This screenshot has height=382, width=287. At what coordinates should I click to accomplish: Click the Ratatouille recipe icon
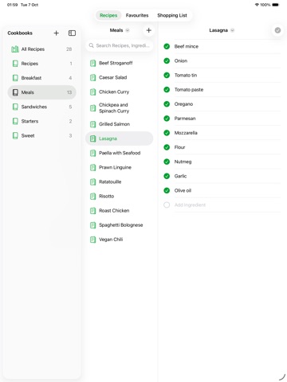coord(92,181)
